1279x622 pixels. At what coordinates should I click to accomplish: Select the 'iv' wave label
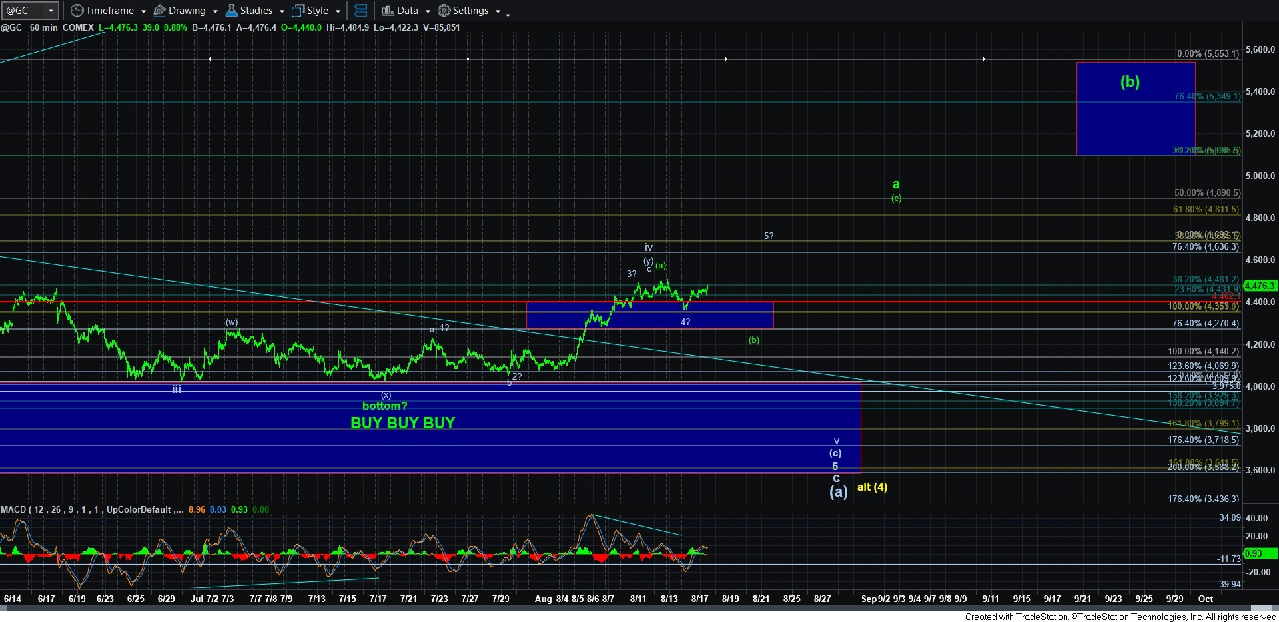649,248
